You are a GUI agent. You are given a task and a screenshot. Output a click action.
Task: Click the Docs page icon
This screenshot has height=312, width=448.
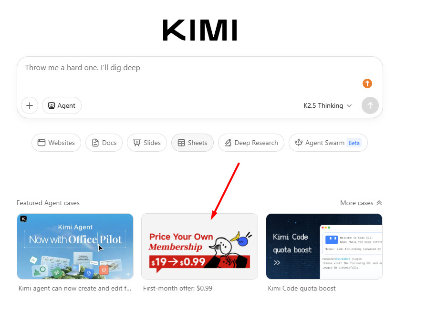(x=95, y=143)
